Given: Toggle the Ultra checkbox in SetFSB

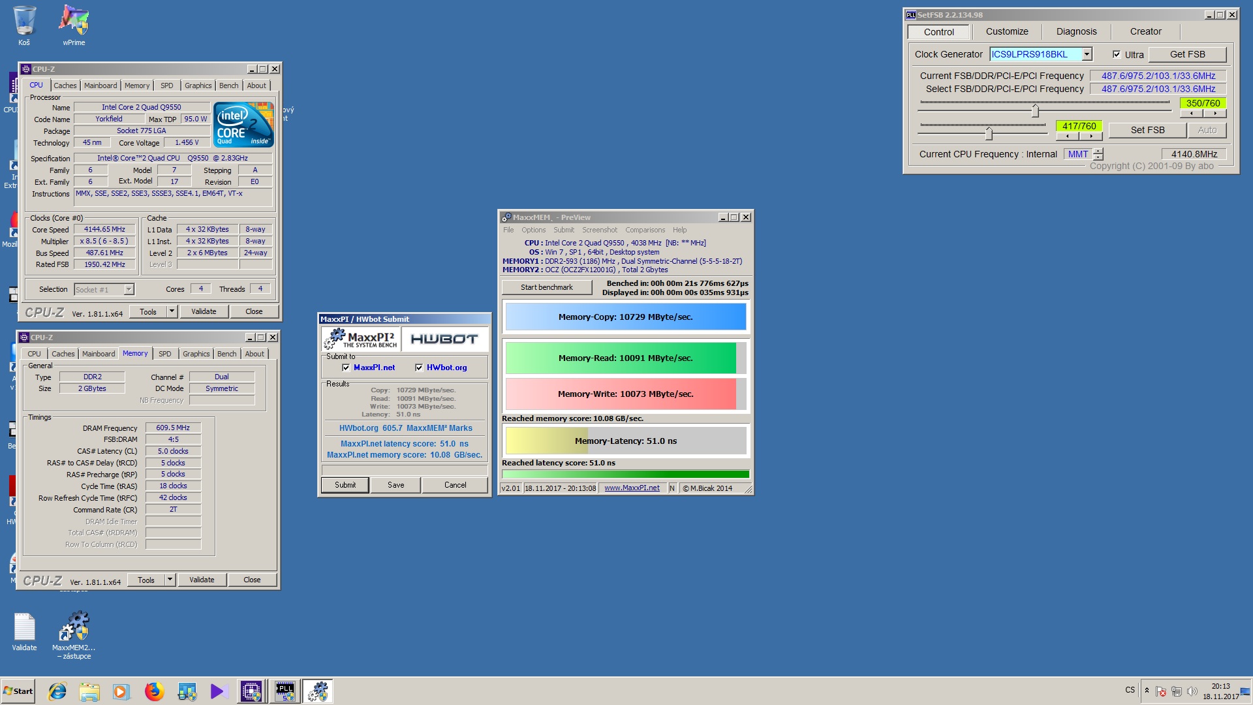Looking at the screenshot, I should [x=1117, y=54].
